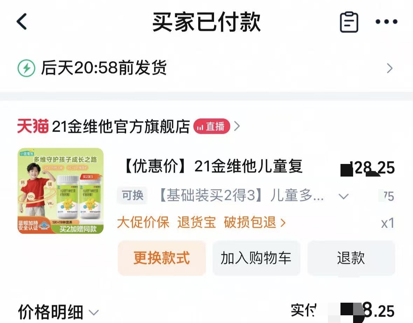Open the 直播 live badge
The image size is (413, 323).
(x=212, y=126)
